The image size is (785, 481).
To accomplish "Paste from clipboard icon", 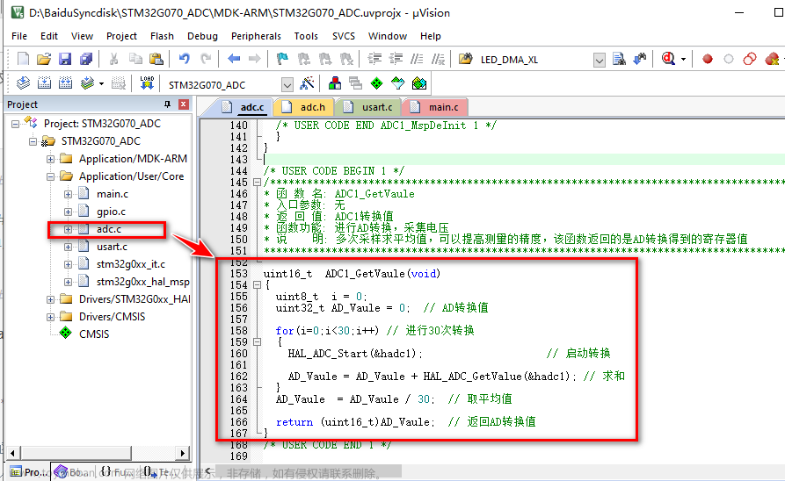I will click(156, 59).
